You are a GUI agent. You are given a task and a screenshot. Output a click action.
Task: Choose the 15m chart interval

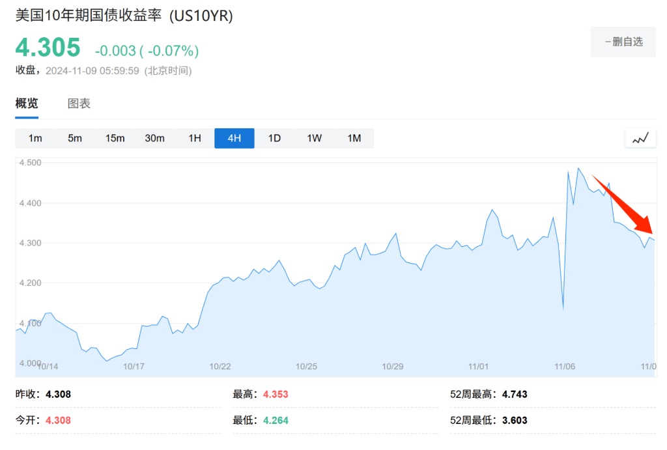pos(115,138)
